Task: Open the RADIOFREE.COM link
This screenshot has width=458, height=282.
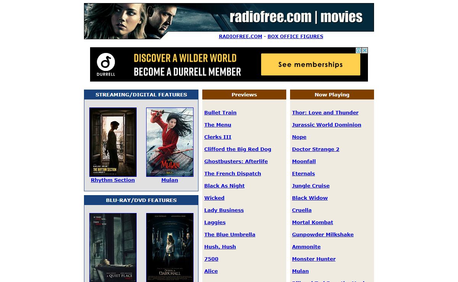Action: coord(240,37)
